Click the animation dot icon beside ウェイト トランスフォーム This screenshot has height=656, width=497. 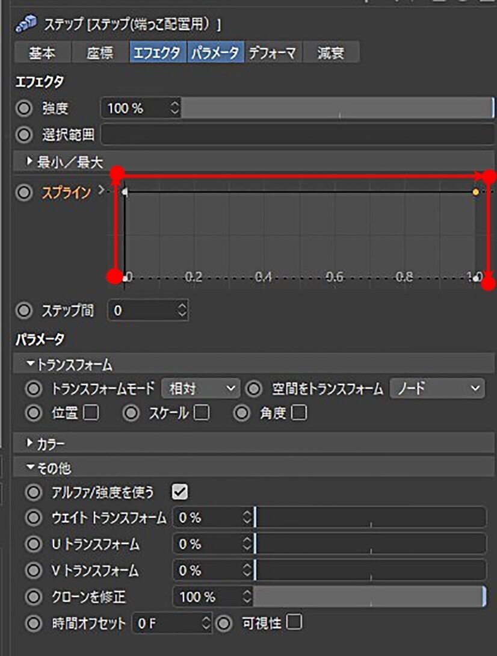(34, 517)
